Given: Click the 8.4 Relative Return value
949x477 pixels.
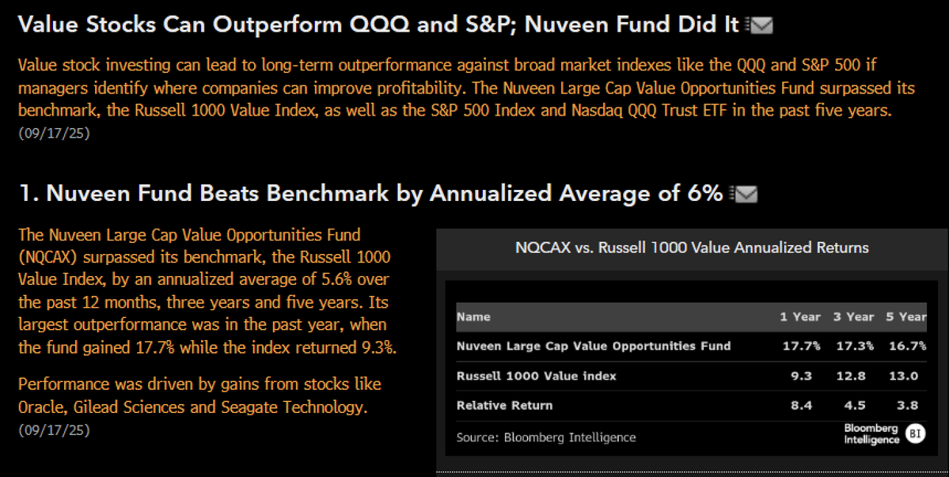Looking at the screenshot, I should [x=801, y=406].
